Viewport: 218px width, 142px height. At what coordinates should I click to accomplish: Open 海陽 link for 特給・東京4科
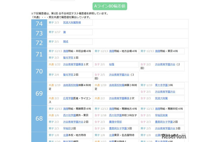158,51
